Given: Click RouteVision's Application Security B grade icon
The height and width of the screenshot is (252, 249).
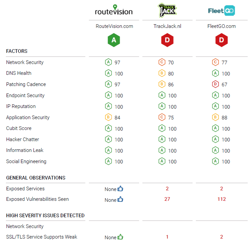Looking at the screenshot, I should coord(108,117).
